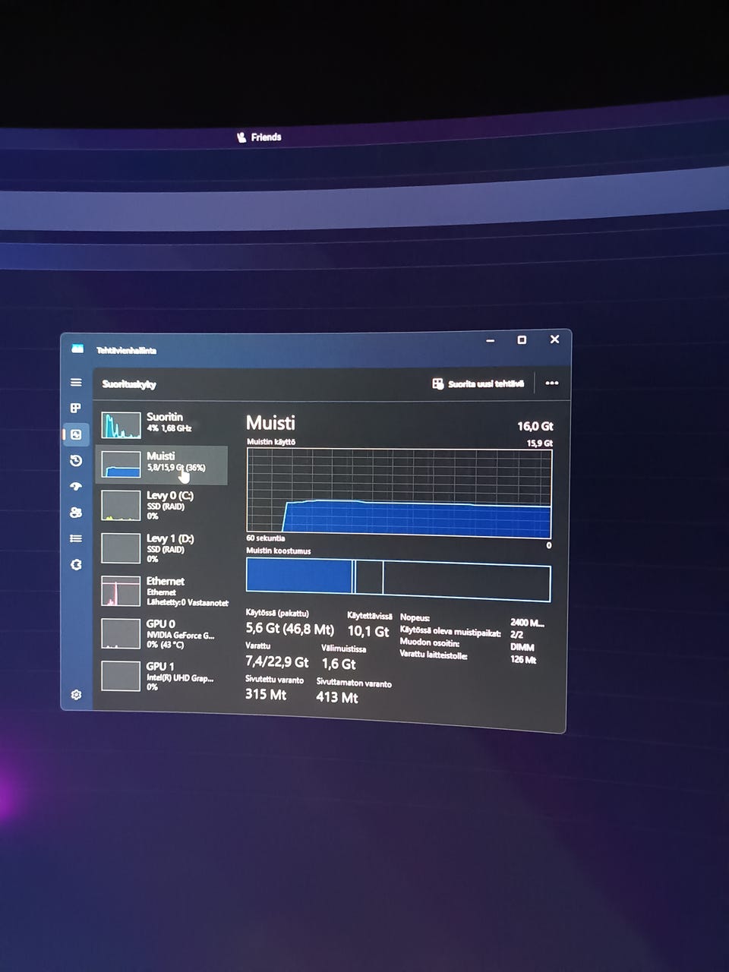Open the Details list icon

(76, 538)
